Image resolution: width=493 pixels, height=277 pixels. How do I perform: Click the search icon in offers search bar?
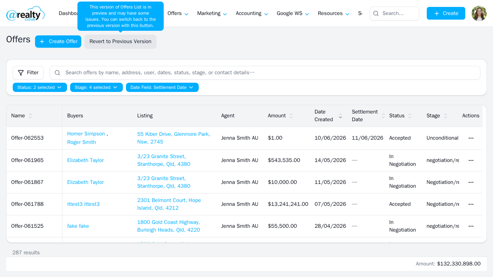57,73
